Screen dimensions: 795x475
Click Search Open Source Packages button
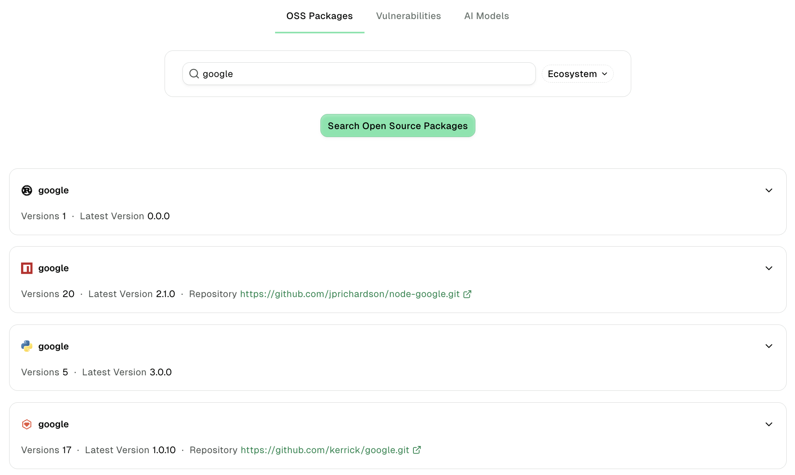pyautogui.click(x=397, y=126)
